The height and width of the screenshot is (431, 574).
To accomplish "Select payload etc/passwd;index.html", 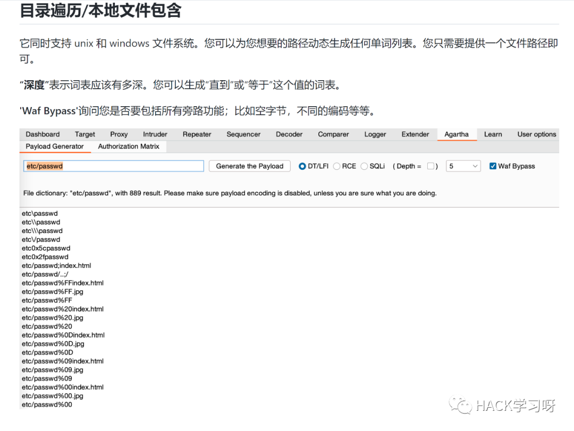I will click(56, 266).
